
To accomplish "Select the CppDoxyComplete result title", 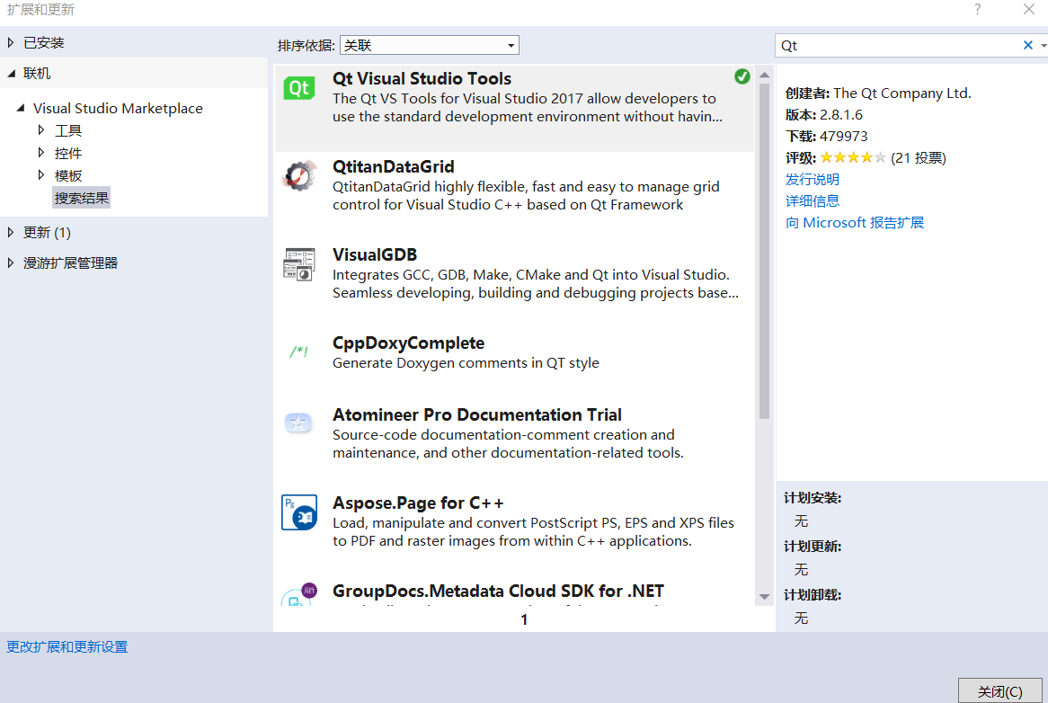I will click(x=408, y=343).
